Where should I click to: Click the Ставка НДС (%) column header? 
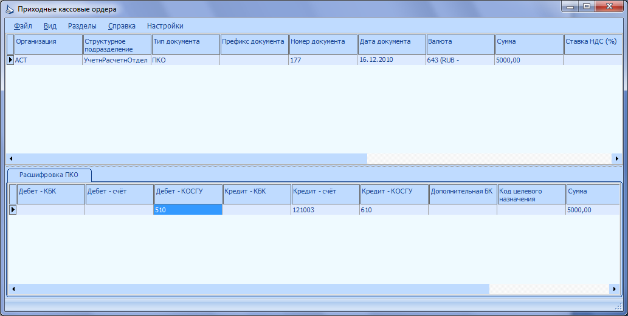(x=593, y=45)
